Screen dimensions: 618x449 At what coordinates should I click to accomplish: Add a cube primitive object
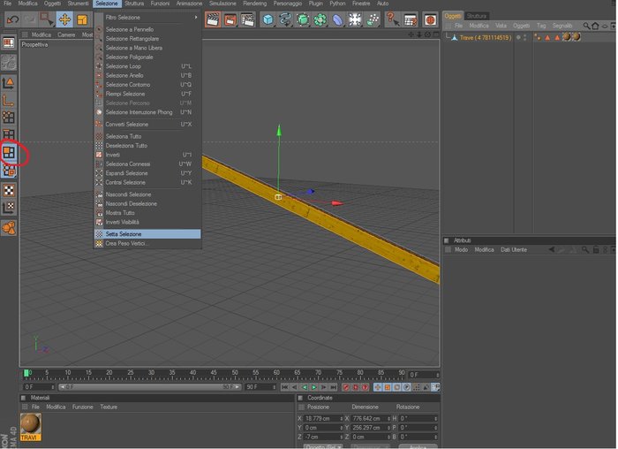pyautogui.click(x=268, y=19)
